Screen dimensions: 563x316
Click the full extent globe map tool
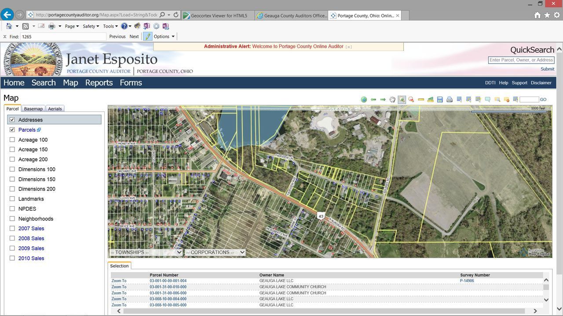point(364,100)
